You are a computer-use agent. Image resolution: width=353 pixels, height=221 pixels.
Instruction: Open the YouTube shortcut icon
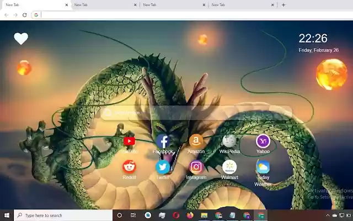click(129, 141)
